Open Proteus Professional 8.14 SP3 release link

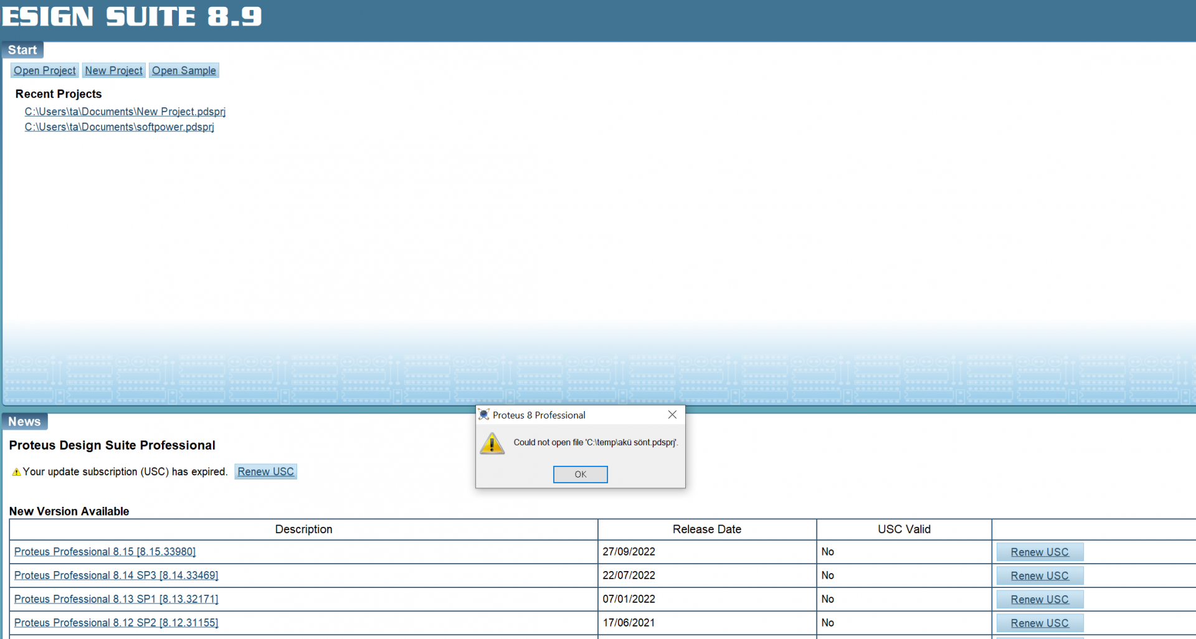[x=116, y=575]
